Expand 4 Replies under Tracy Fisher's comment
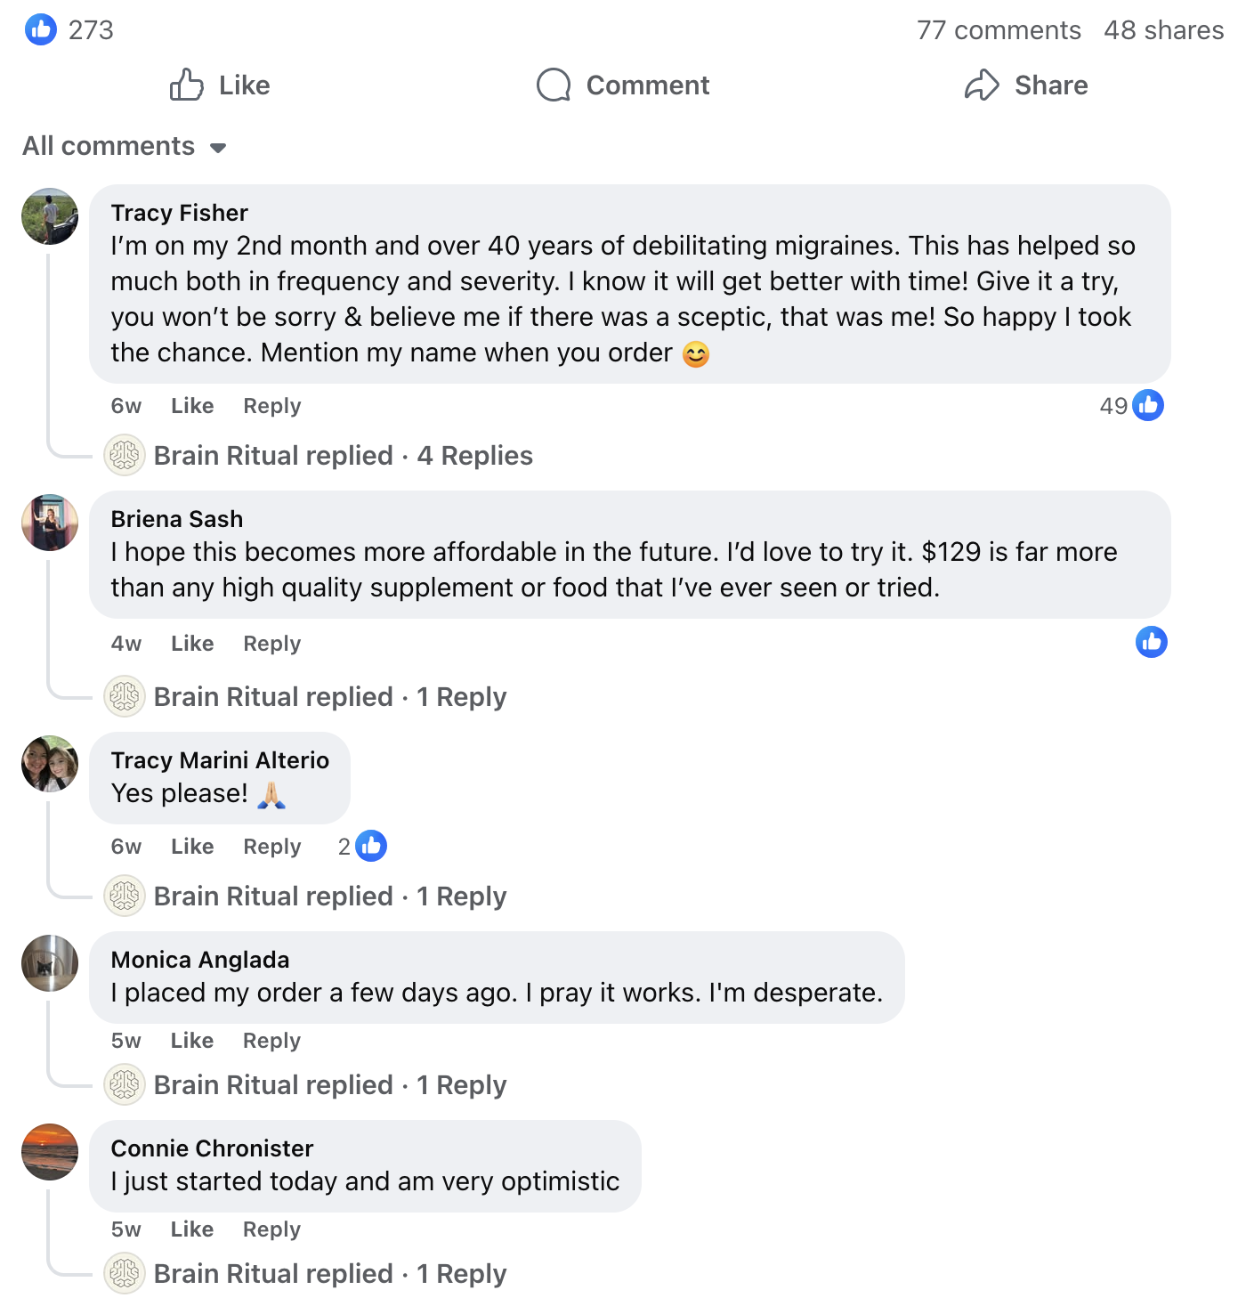 click(x=475, y=455)
